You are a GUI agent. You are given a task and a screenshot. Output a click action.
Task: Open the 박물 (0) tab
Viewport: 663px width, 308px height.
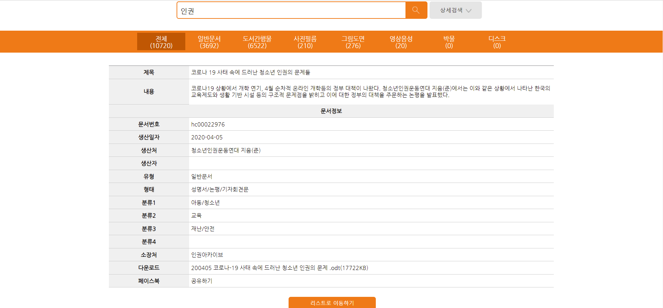pyautogui.click(x=449, y=42)
